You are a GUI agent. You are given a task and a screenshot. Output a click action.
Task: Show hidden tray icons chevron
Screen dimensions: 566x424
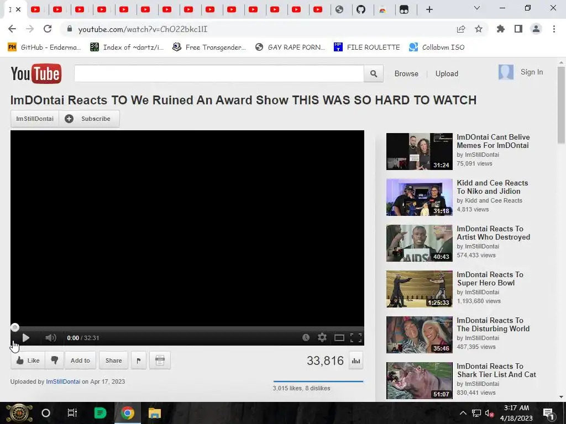(463, 413)
